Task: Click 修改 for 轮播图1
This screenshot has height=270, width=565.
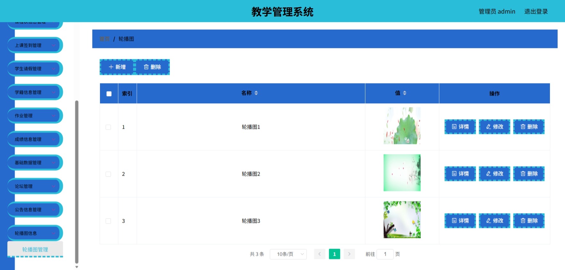Action: pyautogui.click(x=494, y=127)
